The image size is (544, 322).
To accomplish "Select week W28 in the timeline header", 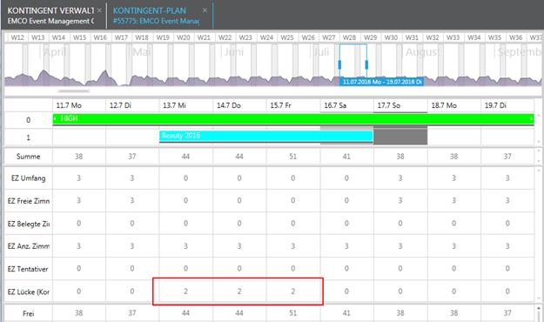I will (349, 37).
